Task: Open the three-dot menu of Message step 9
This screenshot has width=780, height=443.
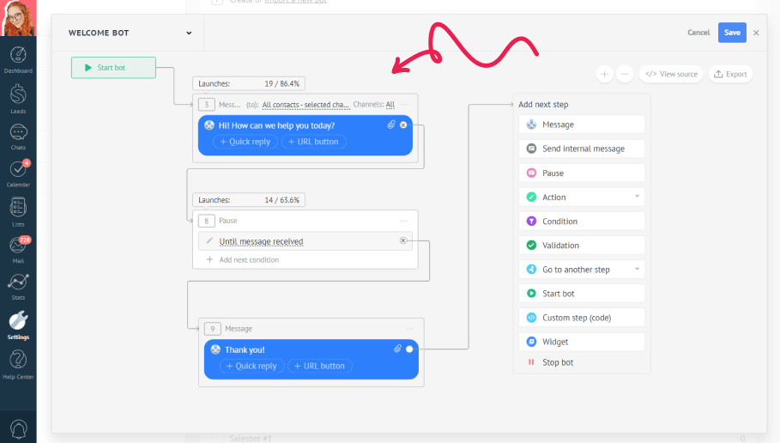Action: 410,329
